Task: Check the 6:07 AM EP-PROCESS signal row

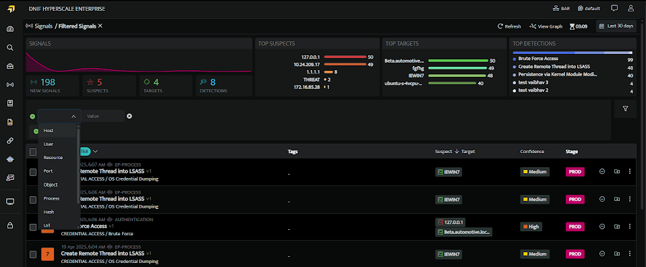Action: (33, 172)
